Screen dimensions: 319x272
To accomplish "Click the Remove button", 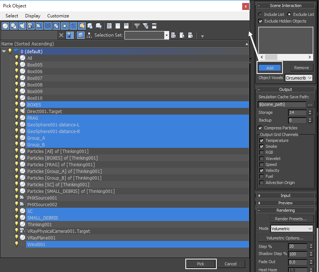I will 302,68.
